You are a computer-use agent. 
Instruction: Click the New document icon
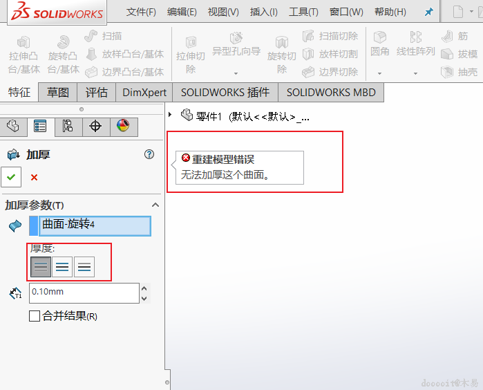pos(457,12)
